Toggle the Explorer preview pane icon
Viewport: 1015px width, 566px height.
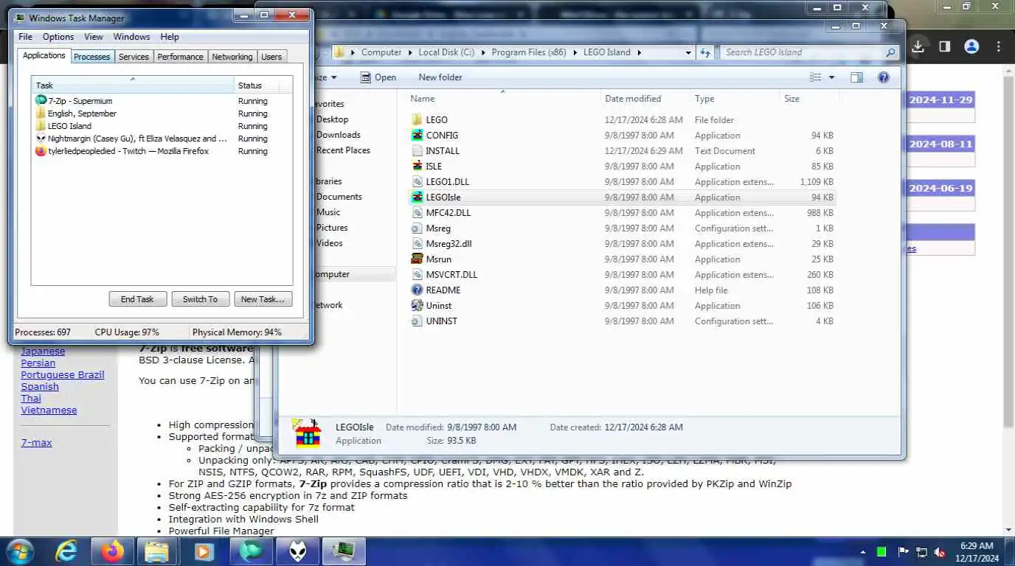pos(856,77)
